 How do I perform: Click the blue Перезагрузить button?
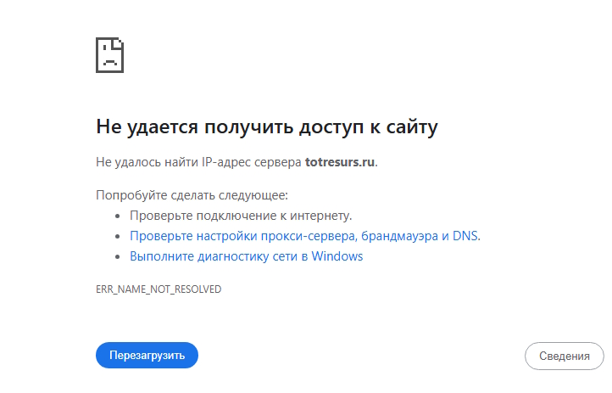click(x=147, y=355)
